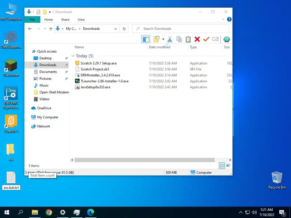Collapse the Today (5) group
291x218 pixels.
point(73,56)
